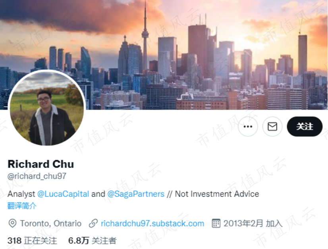Click the Toronto, Ontario location text

[51, 224]
